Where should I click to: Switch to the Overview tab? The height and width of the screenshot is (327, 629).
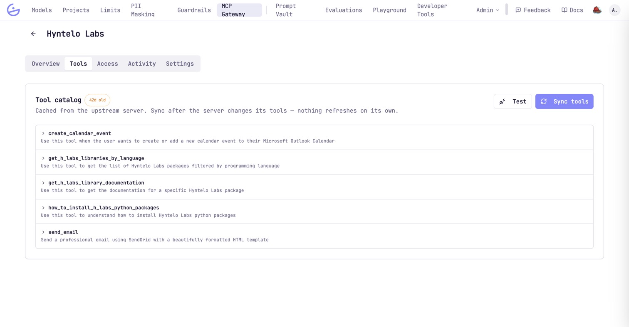point(46,64)
